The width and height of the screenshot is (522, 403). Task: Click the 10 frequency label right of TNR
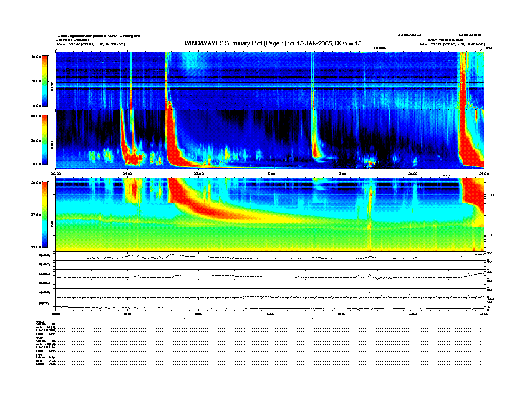pyautogui.click(x=489, y=235)
